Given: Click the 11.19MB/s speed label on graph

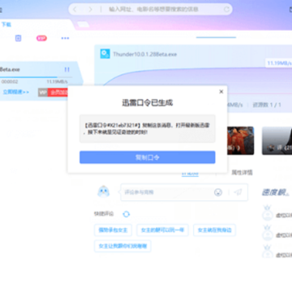Looking at the screenshot, I should (279, 63).
